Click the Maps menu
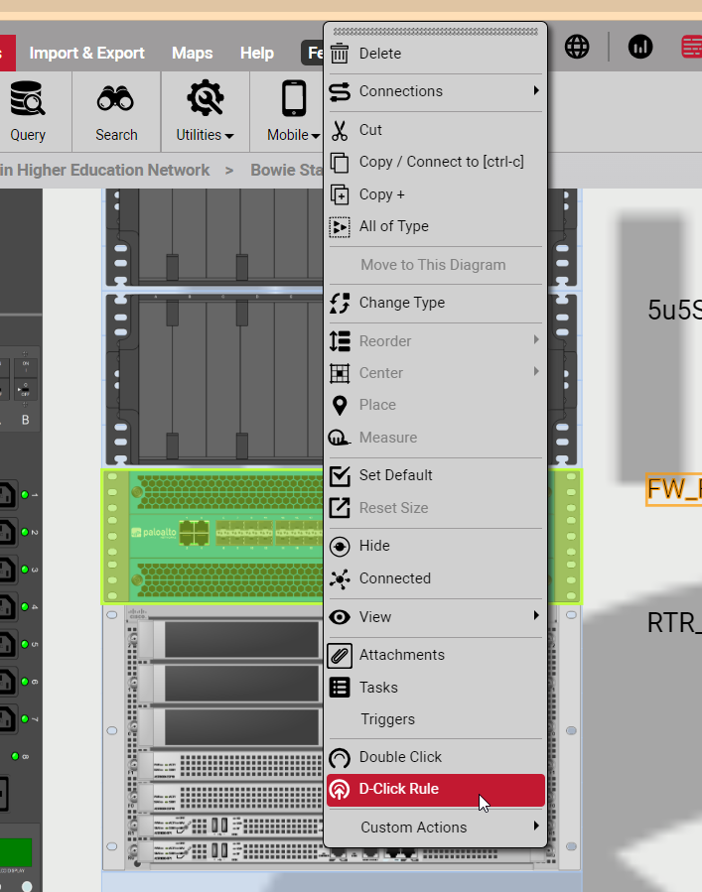 pos(192,54)
